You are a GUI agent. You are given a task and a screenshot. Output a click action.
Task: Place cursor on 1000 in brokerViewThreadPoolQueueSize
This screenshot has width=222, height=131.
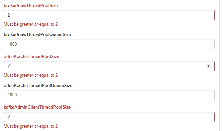click(12, 44)
